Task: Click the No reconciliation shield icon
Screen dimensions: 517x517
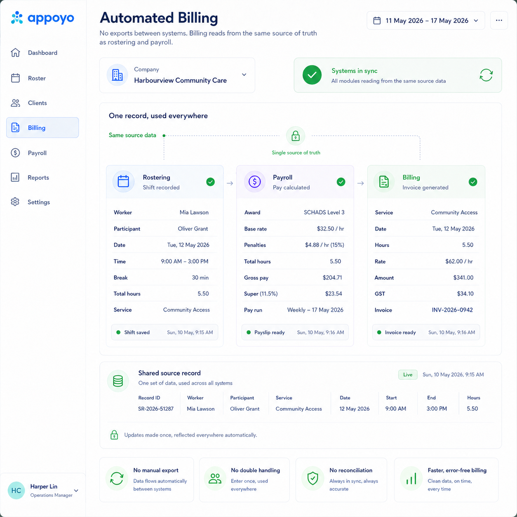Action: 313,479
